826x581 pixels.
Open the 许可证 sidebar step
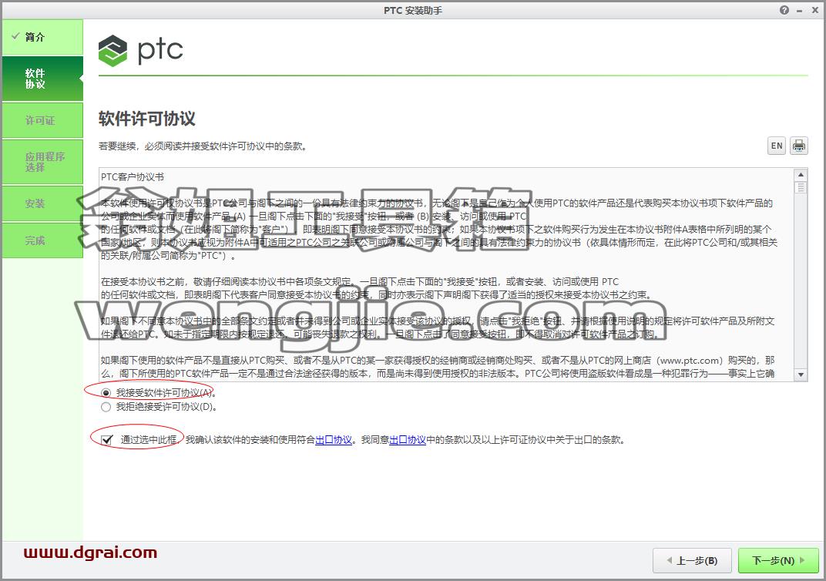42,120
